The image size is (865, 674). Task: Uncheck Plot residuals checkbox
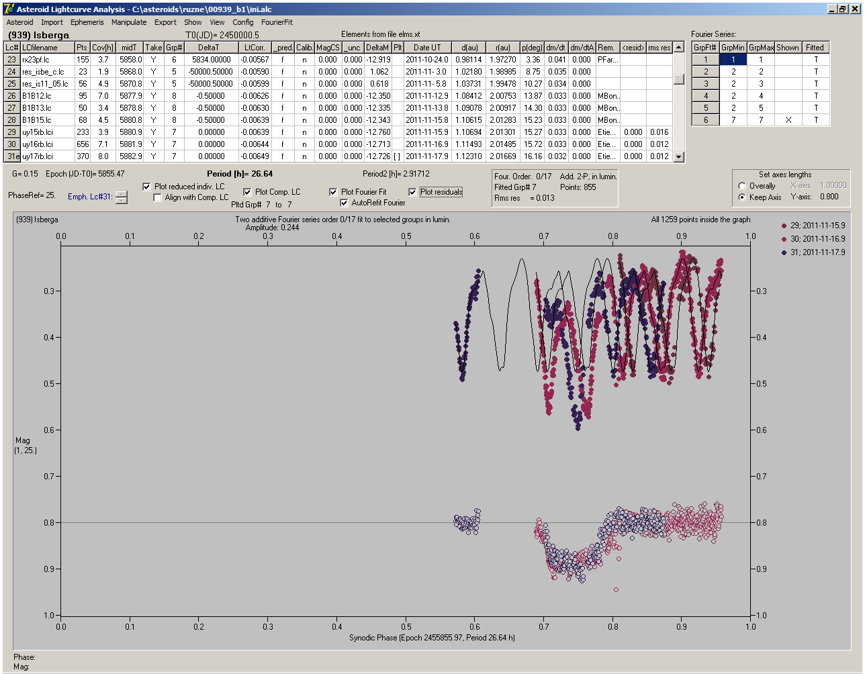coord(412,192)
